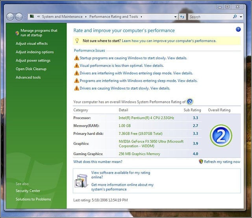Click warning icon for programs interfering with sleep

click(x=76, y=81)
